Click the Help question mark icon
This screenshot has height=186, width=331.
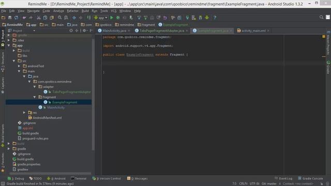[215, 18]
